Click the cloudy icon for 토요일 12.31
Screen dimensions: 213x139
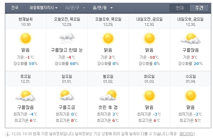(26, 95)
